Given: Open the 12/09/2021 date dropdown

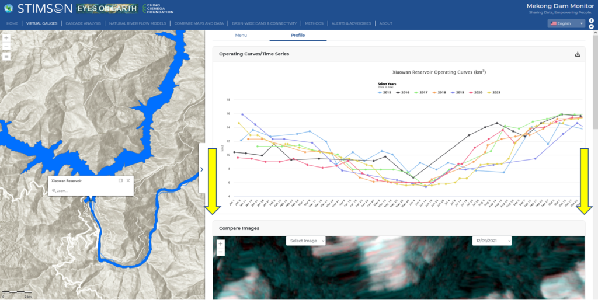Looking at the screenshot, I should (491, 241).
